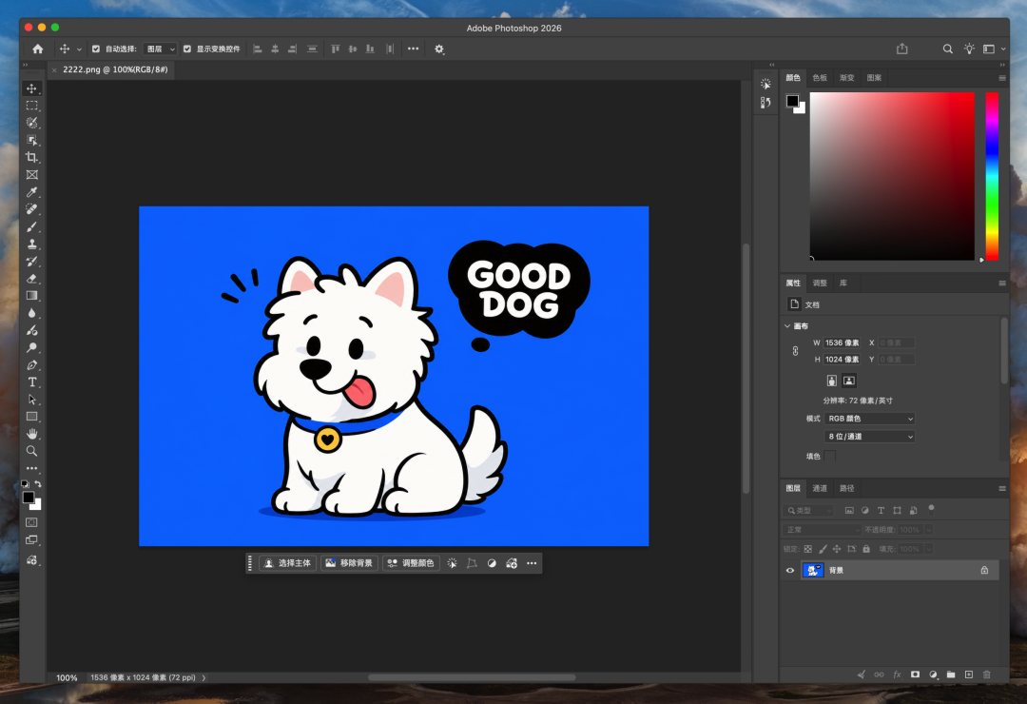The height and width of the screenshot is (704, 1027).
Task: Click the hue spectrum slider strip
Action: (x=992, y=176)
